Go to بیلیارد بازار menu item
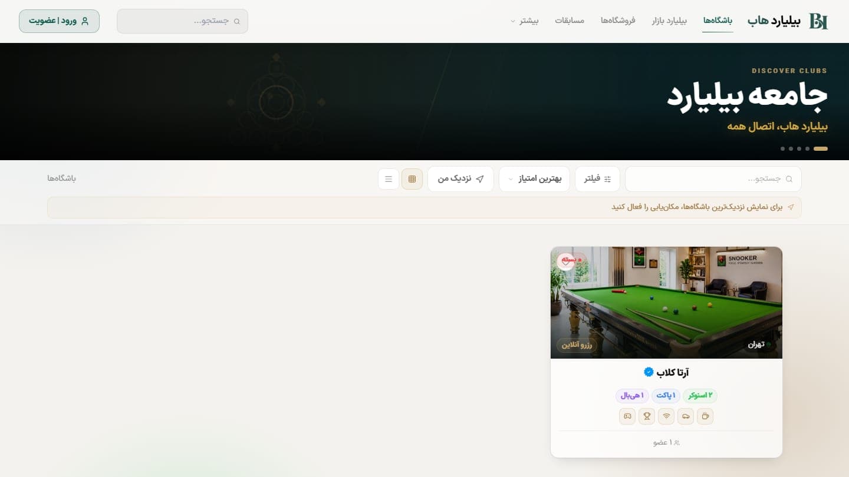Image resolution: width=849 pixels, height=477 pixels. [669, 21]
